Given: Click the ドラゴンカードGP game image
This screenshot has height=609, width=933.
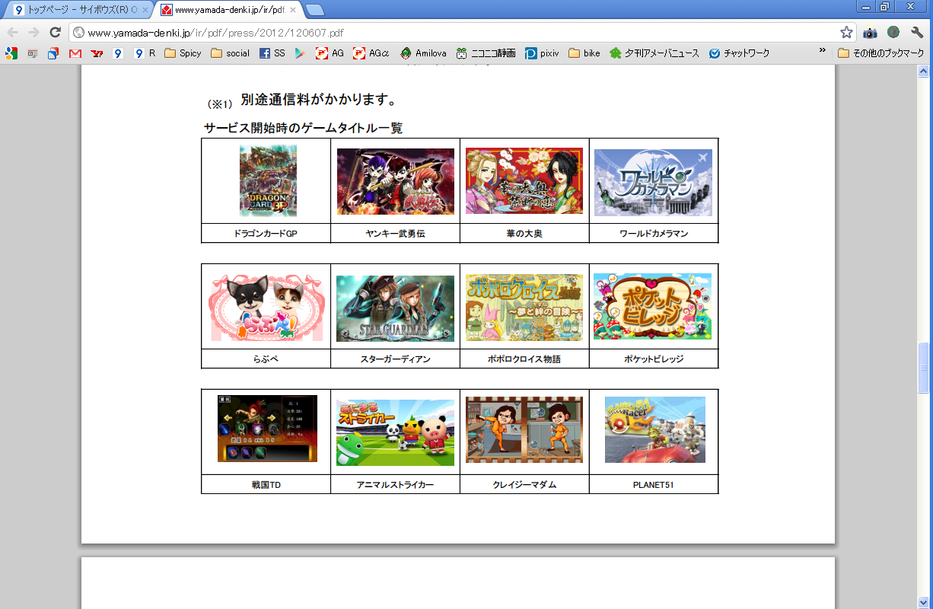Looking at the screenshot, I should [x=268, y=180].
